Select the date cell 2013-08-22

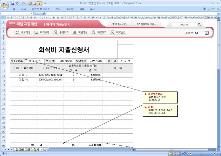point(35,61)
